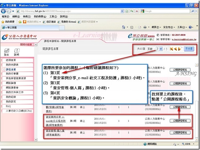
Task: Expand the address bar history dropdown
Action: coord(122,11)
